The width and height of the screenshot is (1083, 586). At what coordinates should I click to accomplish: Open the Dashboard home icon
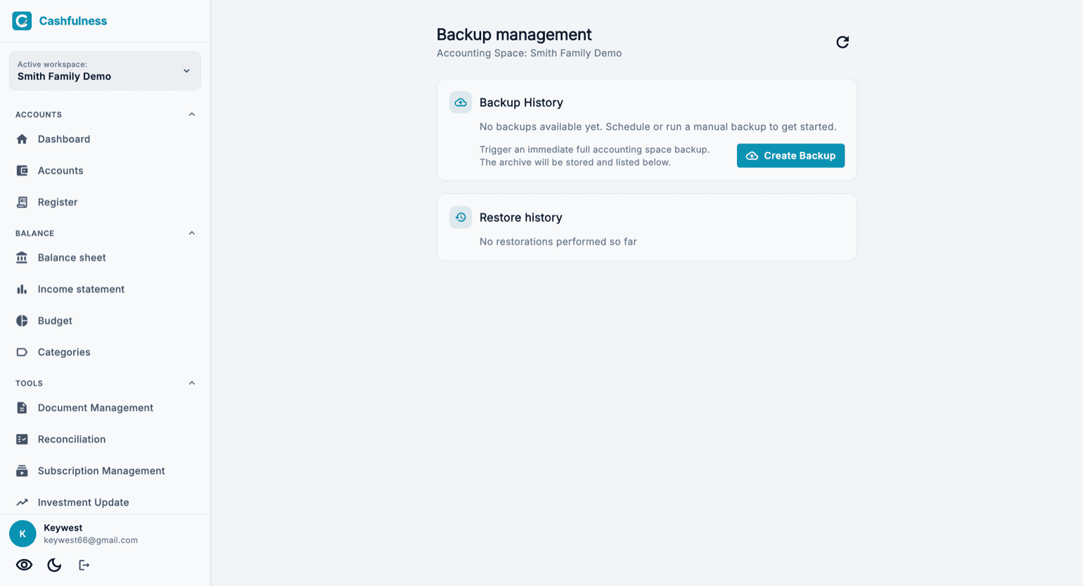[22, 139]
